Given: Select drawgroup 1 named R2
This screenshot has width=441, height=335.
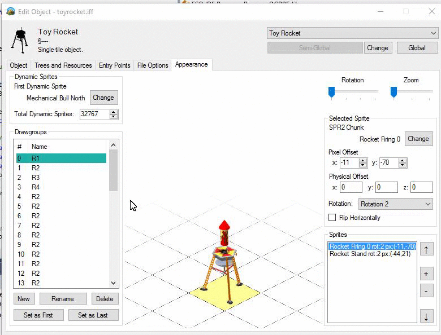Looking at the screenshot, I should click(61, 167).
